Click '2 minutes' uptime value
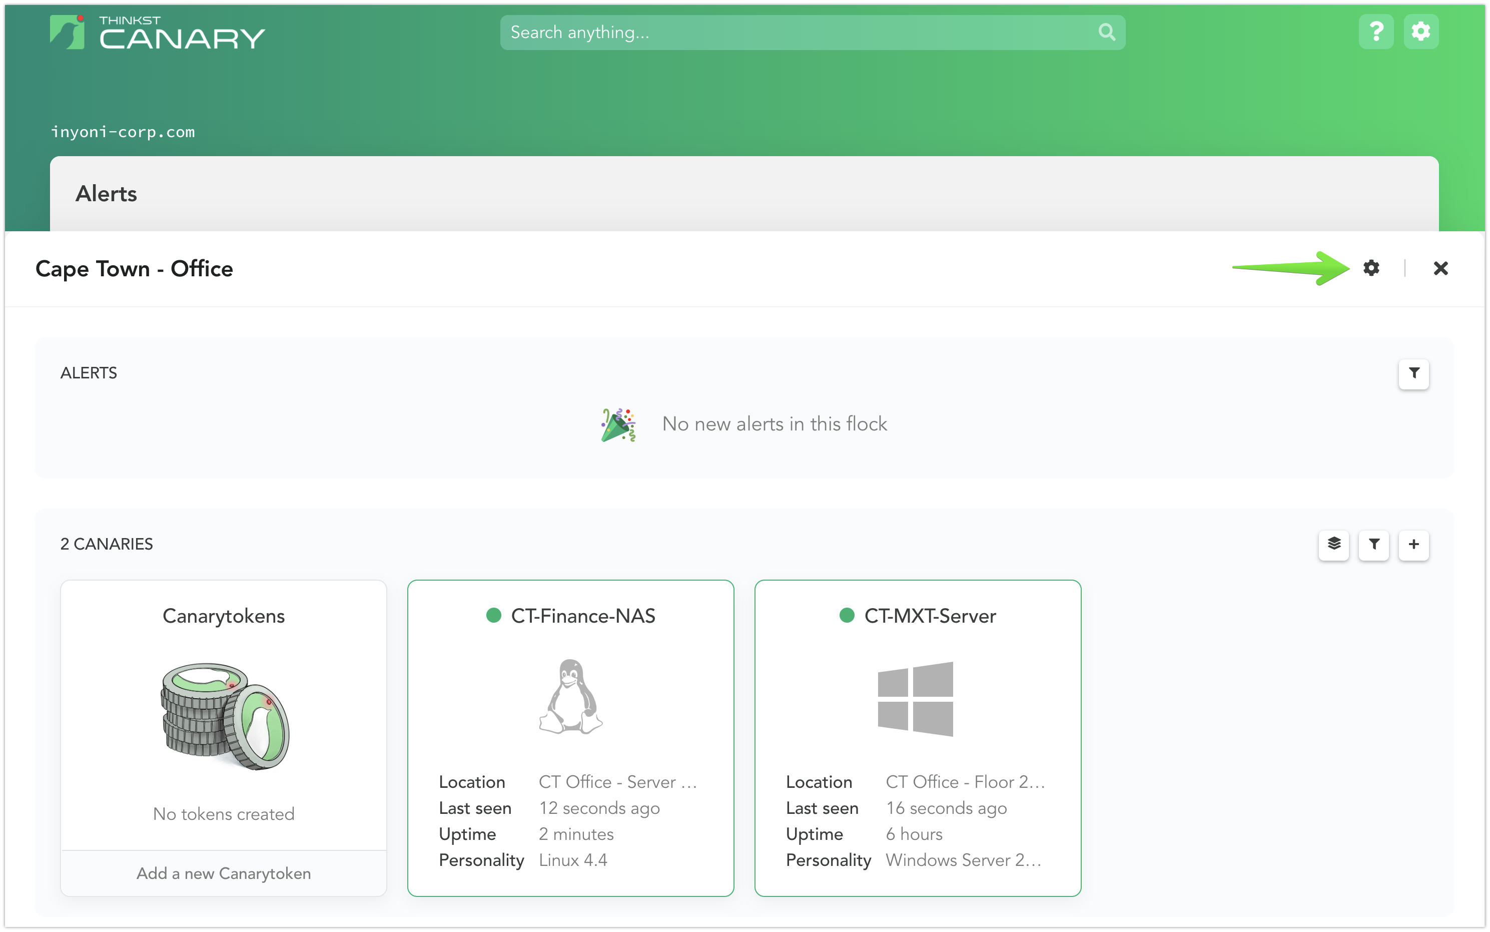The height and width of the screenshot is (932, 1490). click(576, 834)
